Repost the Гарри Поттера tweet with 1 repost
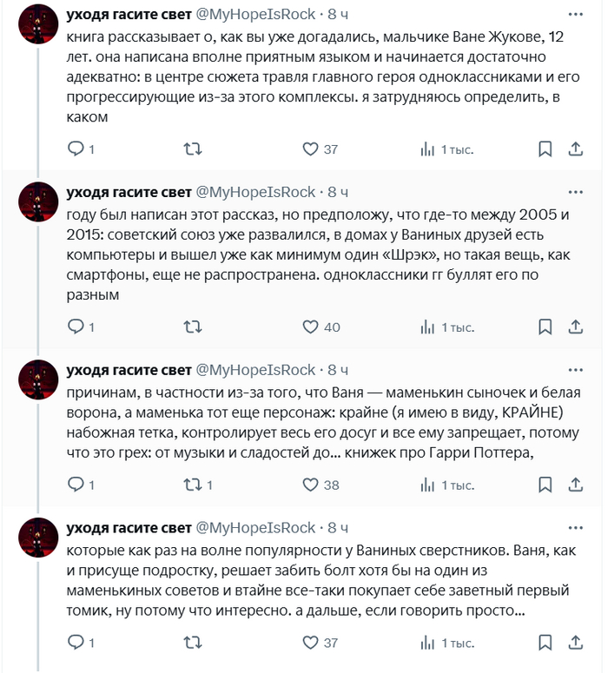The height and width of the screenshot is (673, 608). (x=193, y=485)
